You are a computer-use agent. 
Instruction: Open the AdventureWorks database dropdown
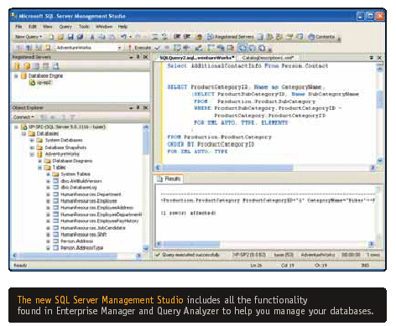(119, 48)
